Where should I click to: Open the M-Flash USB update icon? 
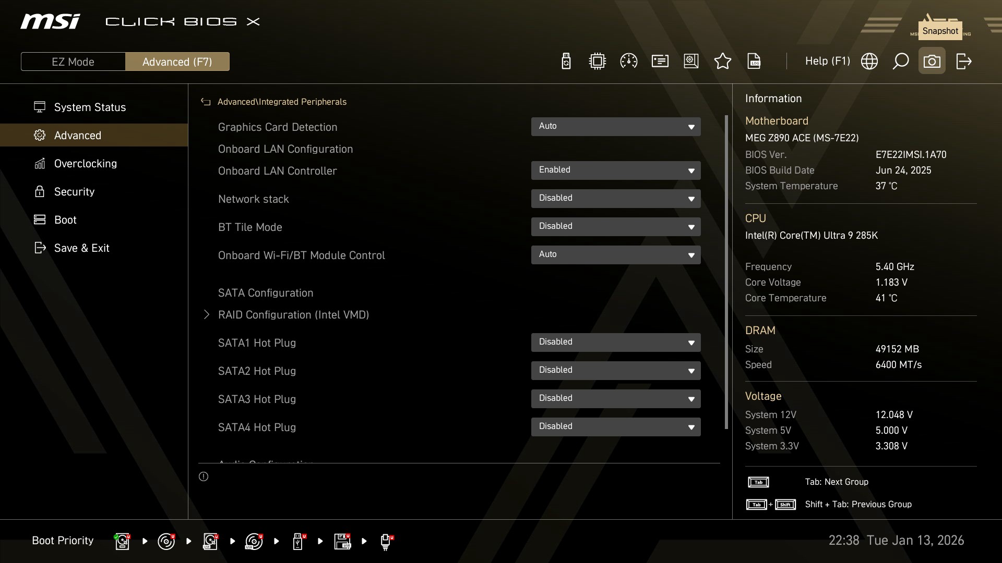pos(566,62)
